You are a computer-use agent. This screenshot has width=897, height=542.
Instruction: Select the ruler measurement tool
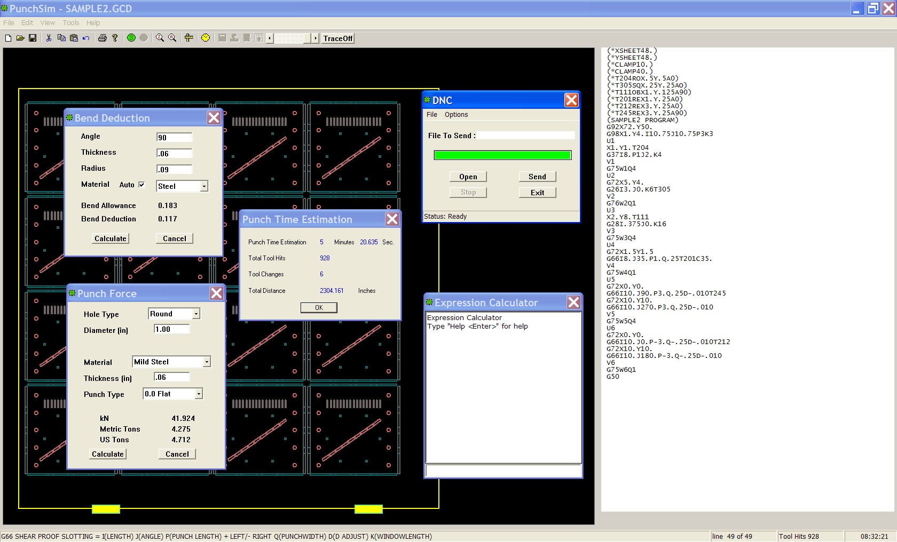188,38
